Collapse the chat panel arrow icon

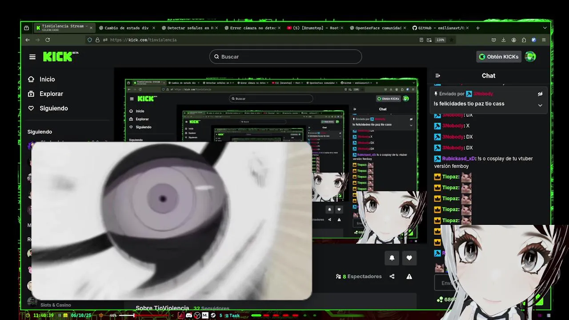437,76
